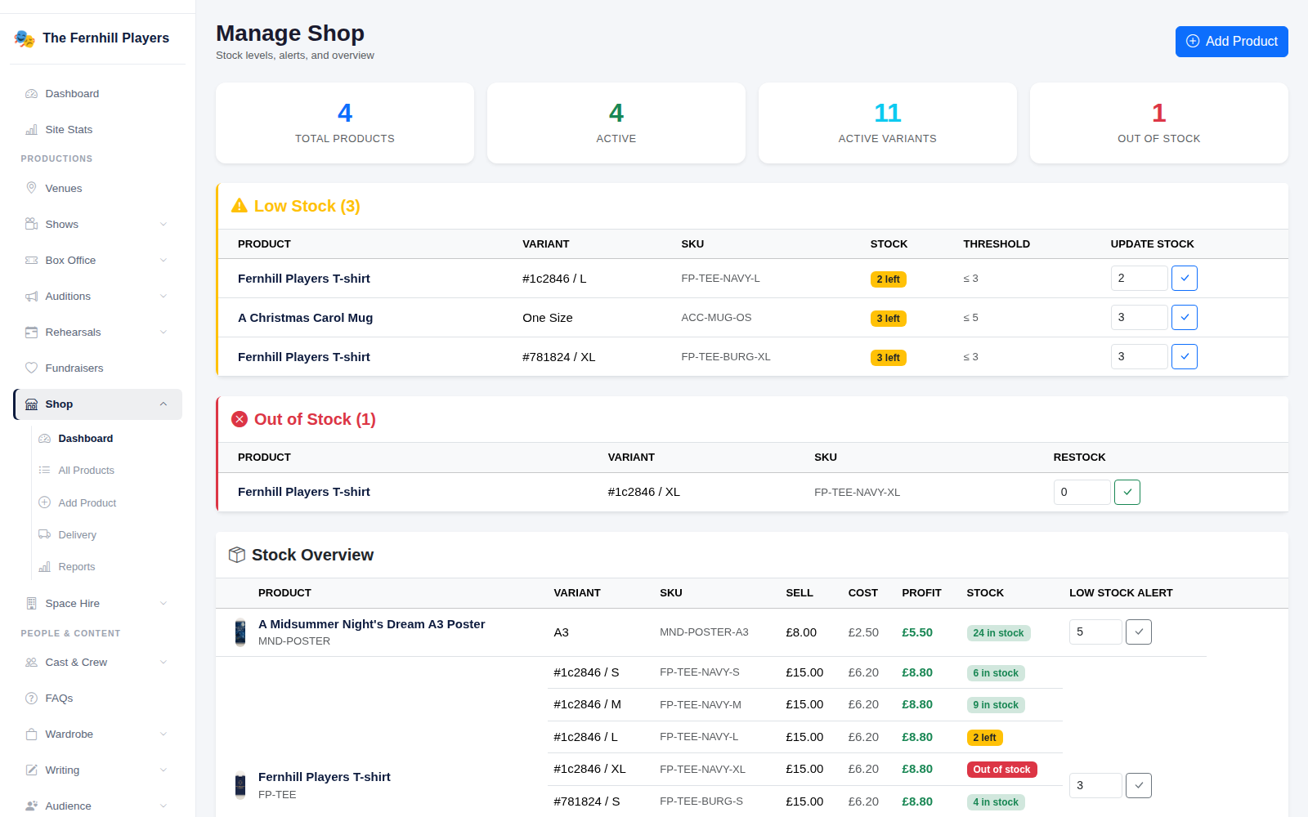Confirm stock update for FP-TEE-NAVY-L

pyautogui.click(x=1185, y=279)
